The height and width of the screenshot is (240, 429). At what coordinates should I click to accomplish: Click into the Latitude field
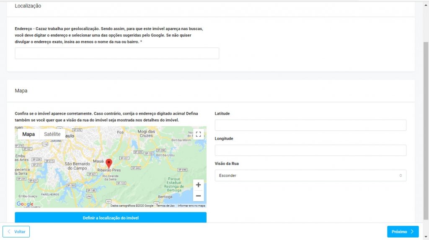click(x=310, y=125)
